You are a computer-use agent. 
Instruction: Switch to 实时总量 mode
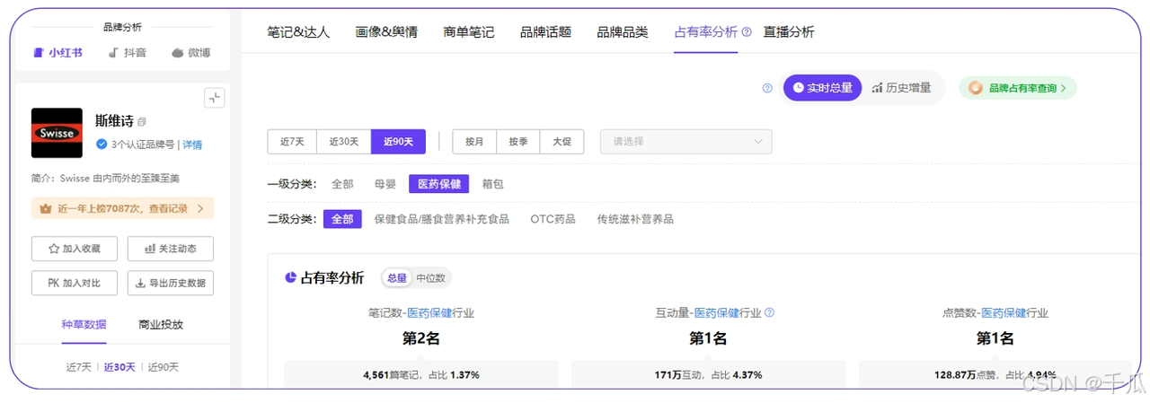coord(823,88)
